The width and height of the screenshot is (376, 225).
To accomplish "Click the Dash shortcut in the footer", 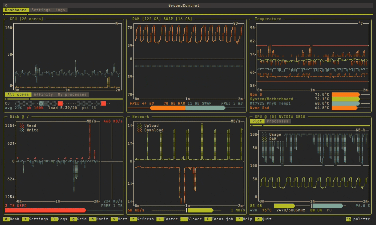I will pos(11,219).
